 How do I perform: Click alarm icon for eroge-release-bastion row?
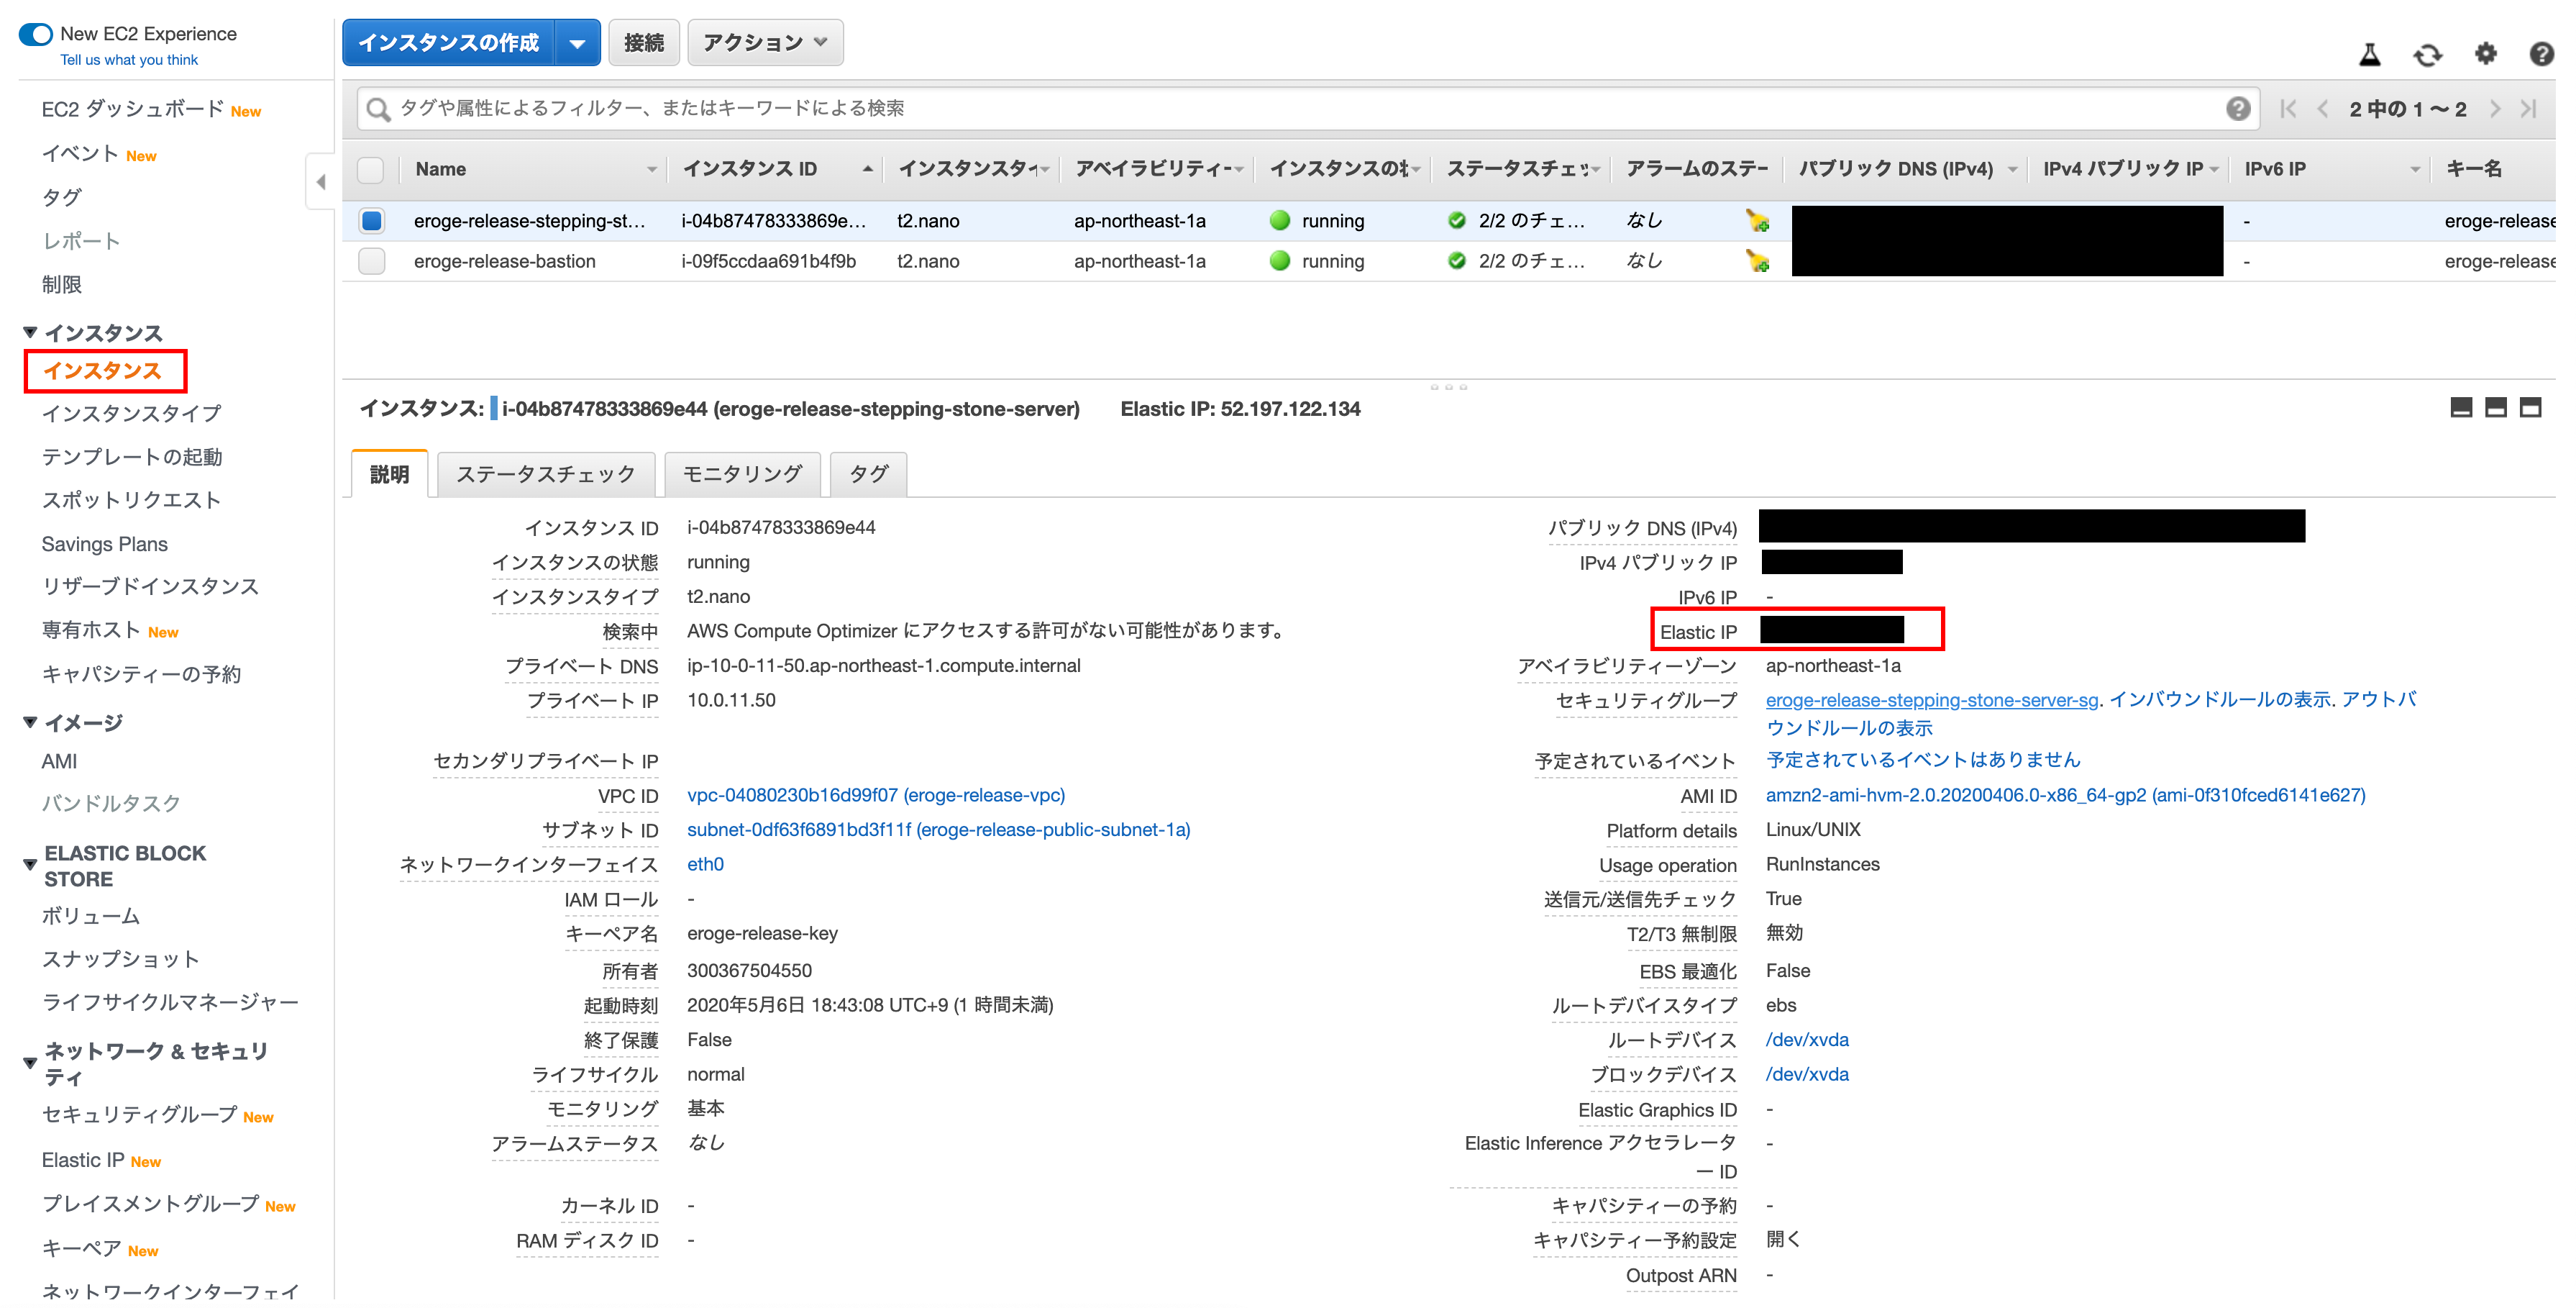(1757, 261)
